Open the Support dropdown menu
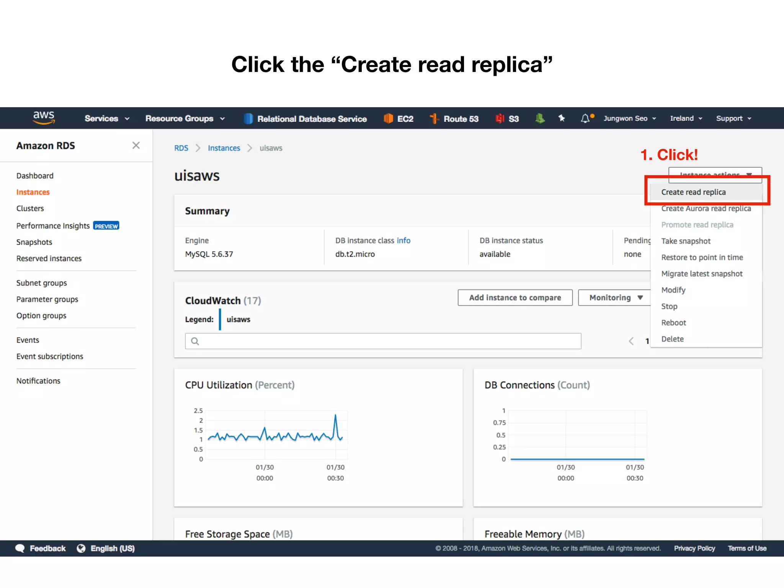The height and width of the screenshot is (588, 784). (x=734, y=119)
